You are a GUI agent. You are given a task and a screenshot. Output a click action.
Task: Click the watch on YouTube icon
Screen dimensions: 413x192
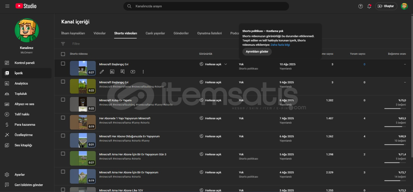click(x=133, y=72)
